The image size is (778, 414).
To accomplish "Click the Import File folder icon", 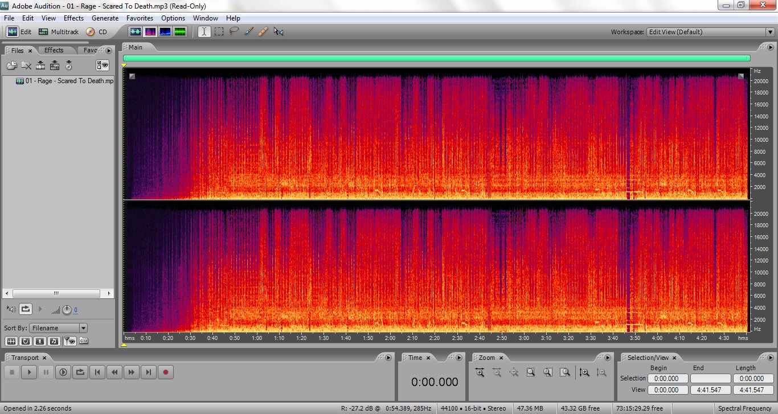I will [x=11, y=65].
